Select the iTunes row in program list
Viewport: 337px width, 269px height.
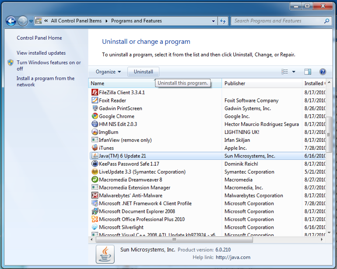[106, 148]
